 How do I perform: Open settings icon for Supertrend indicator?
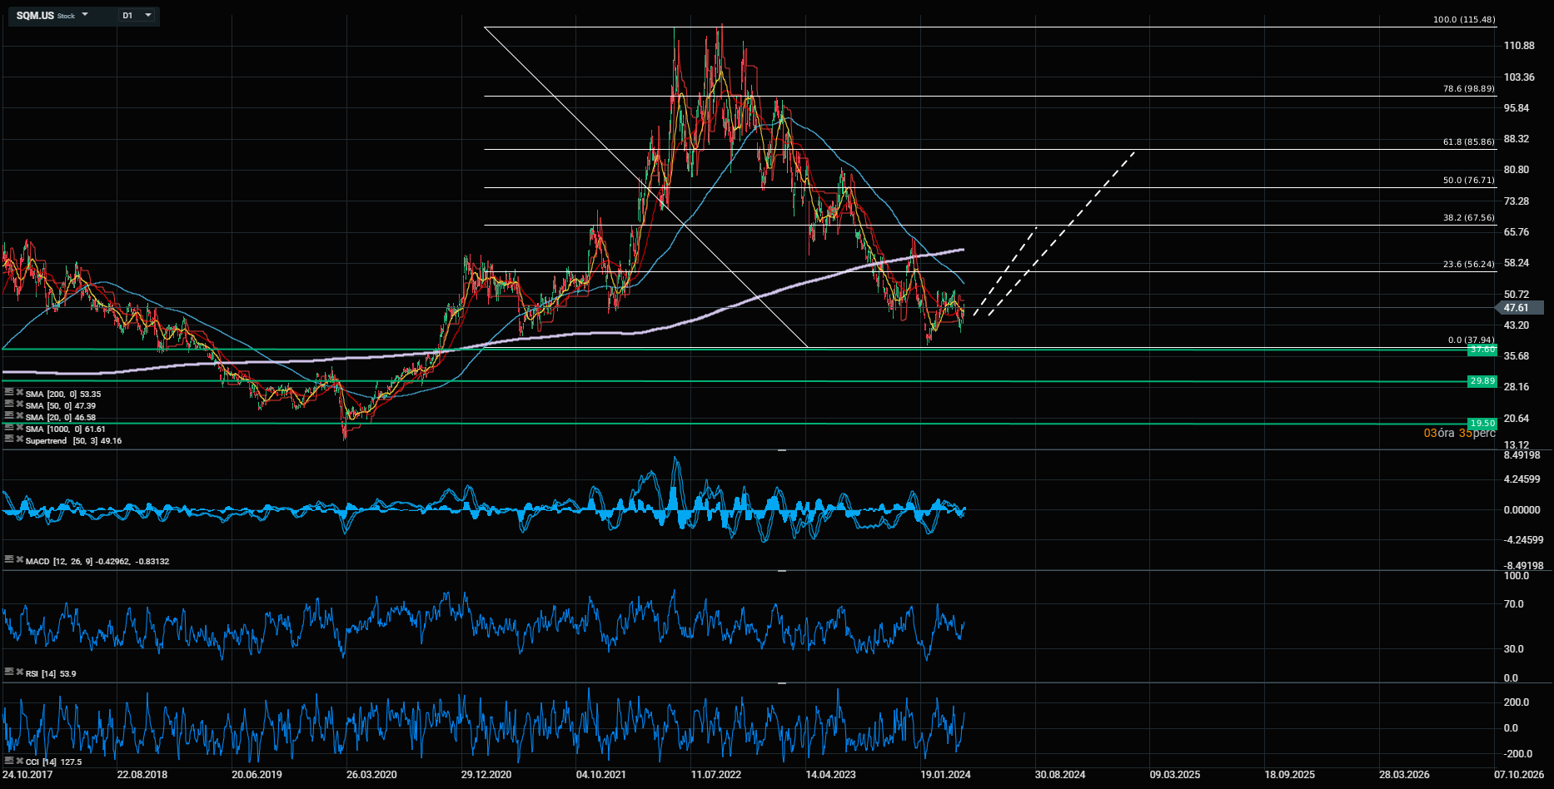coord(9,439)
